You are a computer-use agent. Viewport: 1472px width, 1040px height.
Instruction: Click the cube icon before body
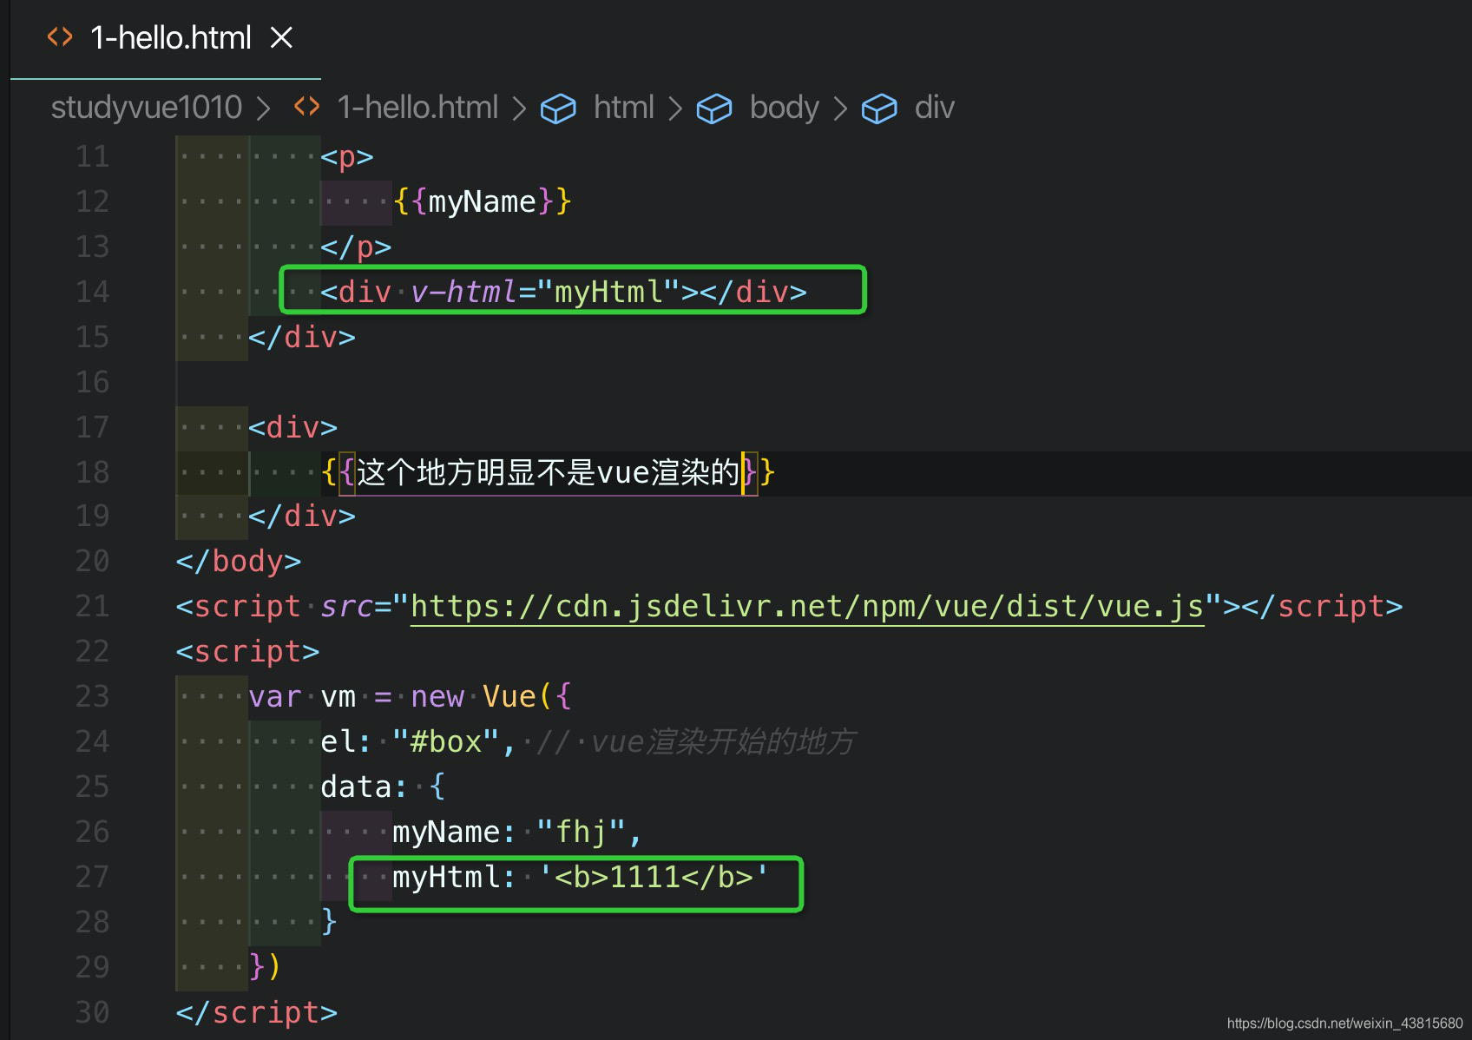coord(714,109)
